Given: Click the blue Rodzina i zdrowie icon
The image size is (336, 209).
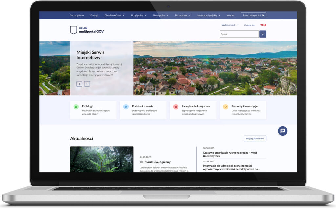Looking at the screenshot, I should click(126, 107).
